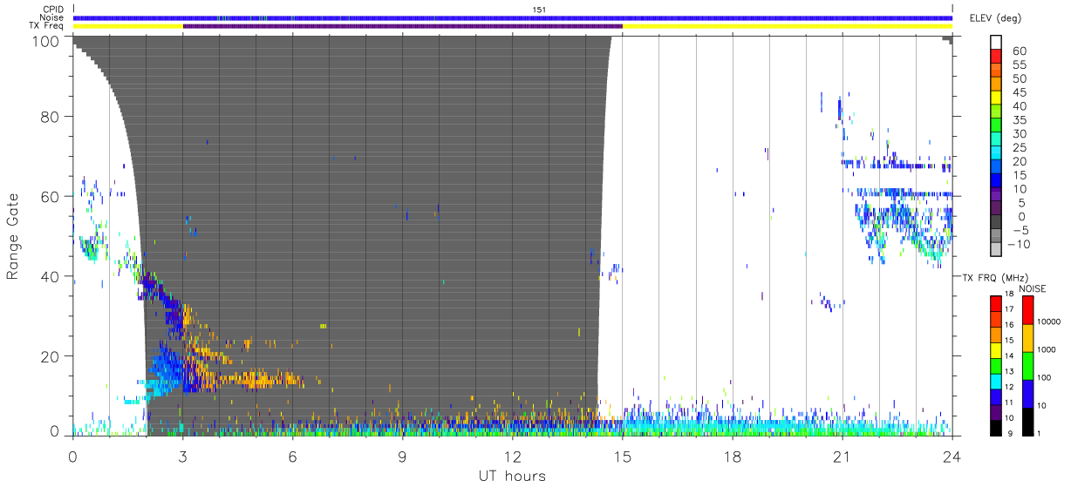Click the yellow segment of the ELEV colorbar
The width and height of the screenshot is (1071, 494).
[x=998, y=99]
